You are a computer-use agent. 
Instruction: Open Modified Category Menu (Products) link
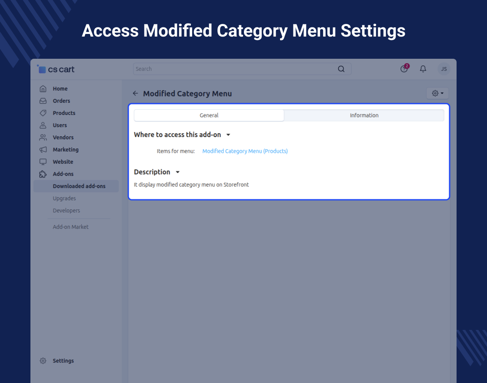click(245, 151)
